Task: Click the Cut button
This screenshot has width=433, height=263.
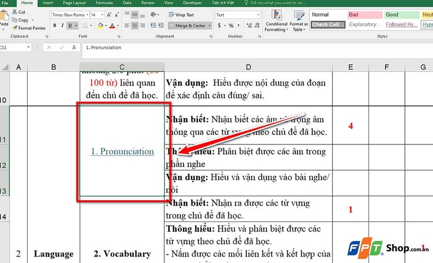Action: (18, 12)
